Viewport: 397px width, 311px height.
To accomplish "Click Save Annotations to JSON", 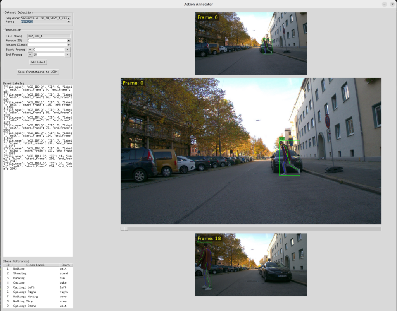I will coord(38,72).
